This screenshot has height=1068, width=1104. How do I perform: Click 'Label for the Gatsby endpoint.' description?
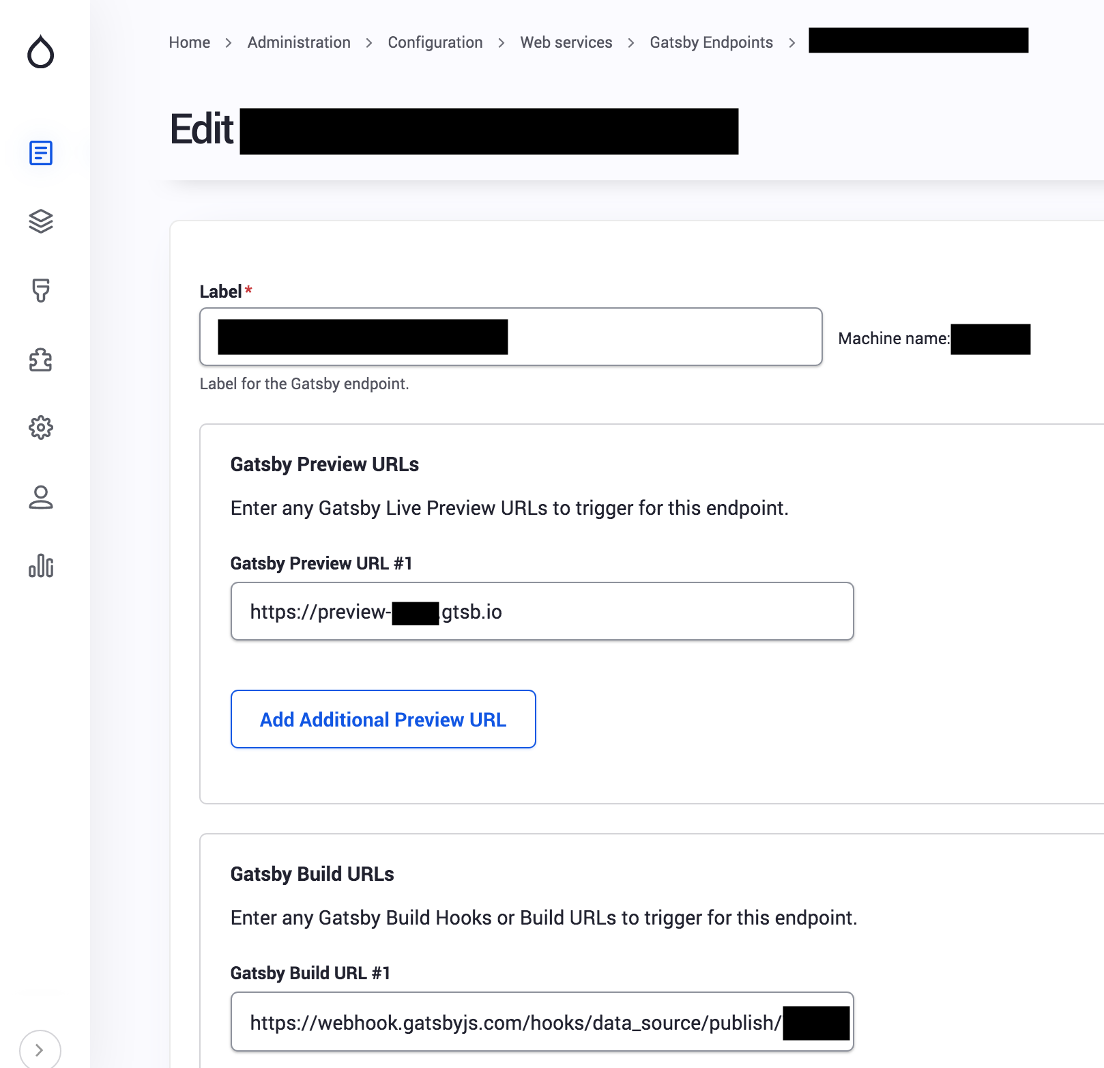304,384
